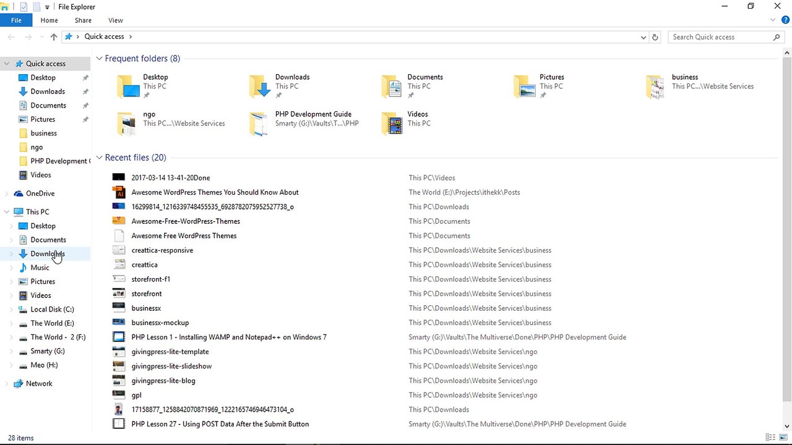Viewport: 792px width, 445px height.
Task: Open the Pictures frequent folder icon
Action: [525, 87]
